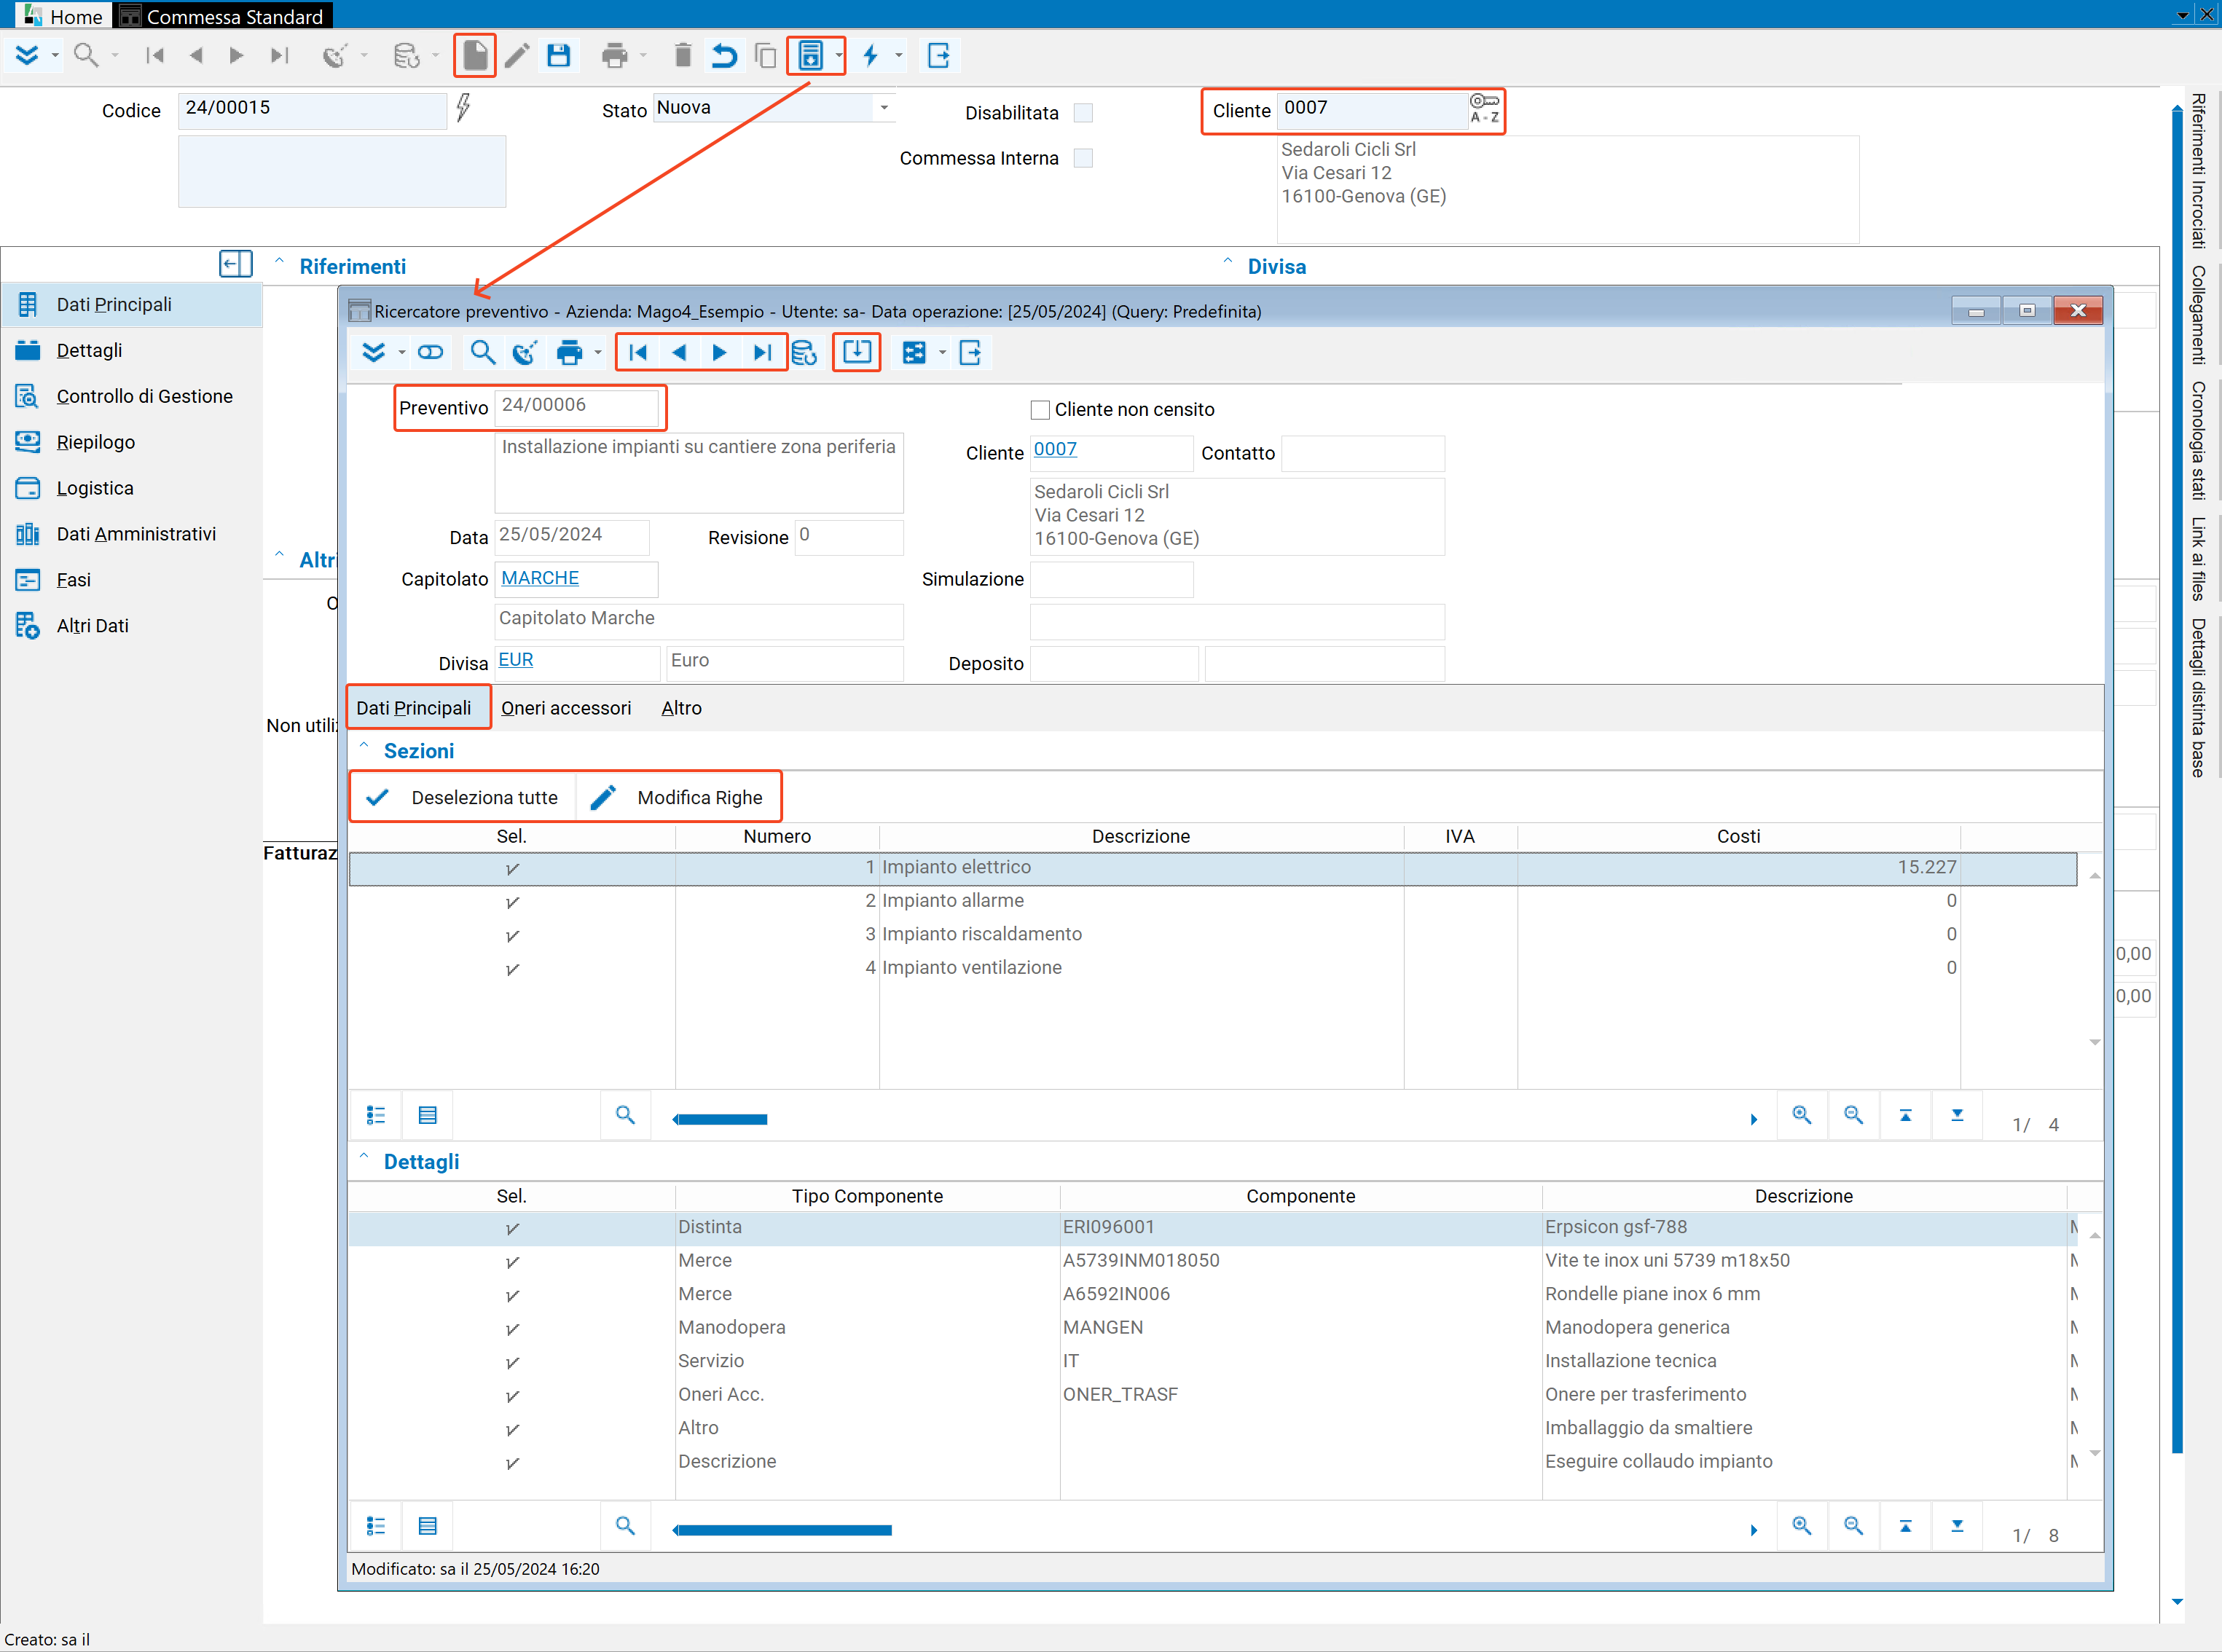Toggle selection of Impianto allarme row
Image resolution: width=2222 pixels, height=1652 pixels.
512,902
